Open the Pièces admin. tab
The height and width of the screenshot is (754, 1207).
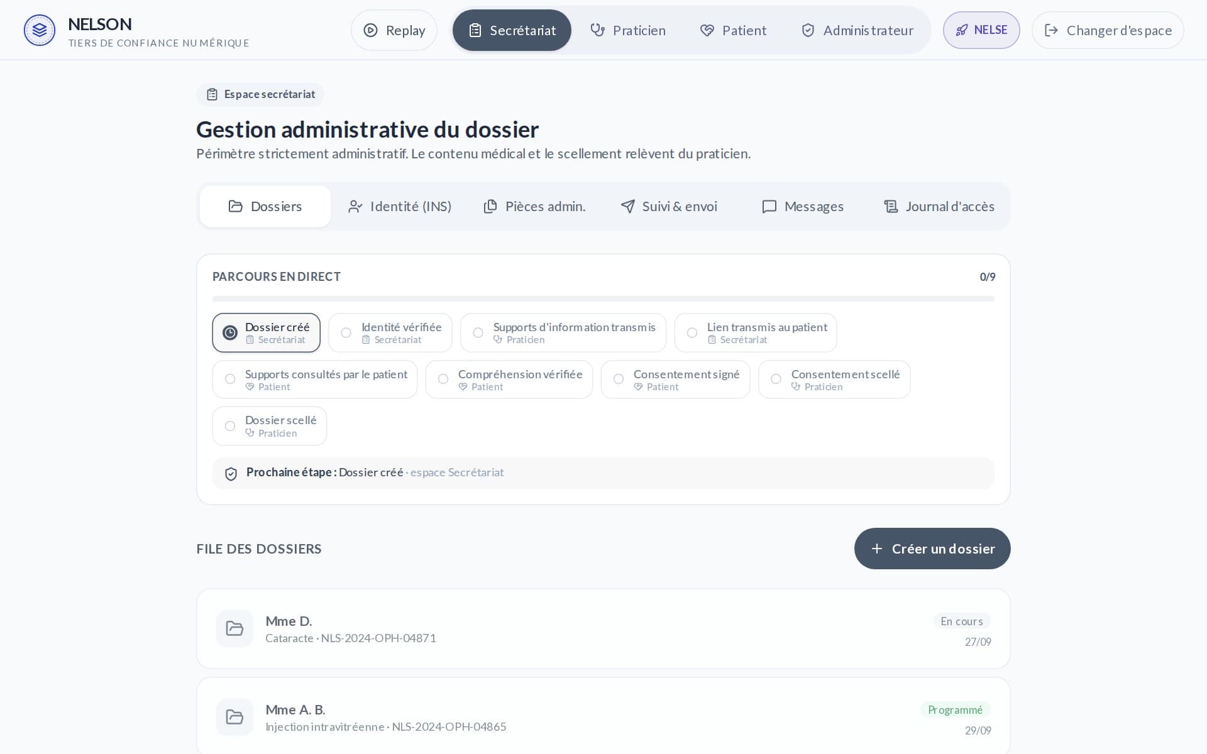point(534,206)
